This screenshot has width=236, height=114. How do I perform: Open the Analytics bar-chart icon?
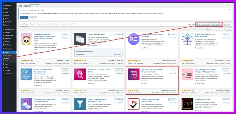(3, 42)
